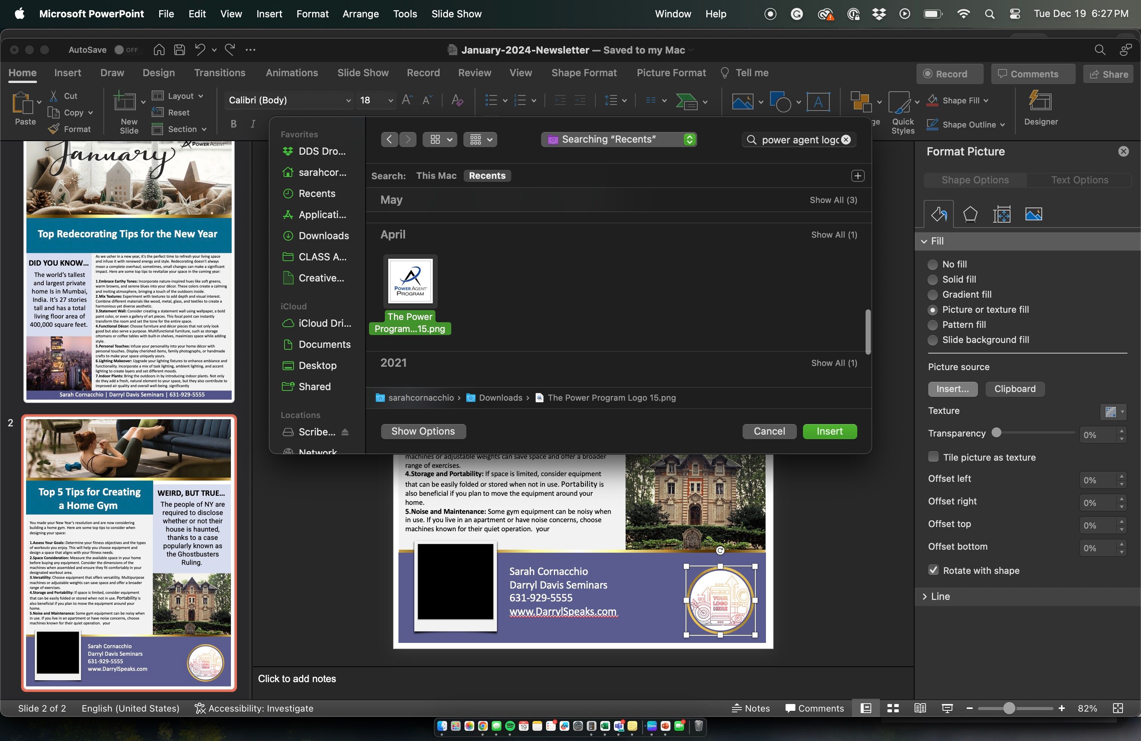Adjust the Transparency slider handle

tap(996, 433)
